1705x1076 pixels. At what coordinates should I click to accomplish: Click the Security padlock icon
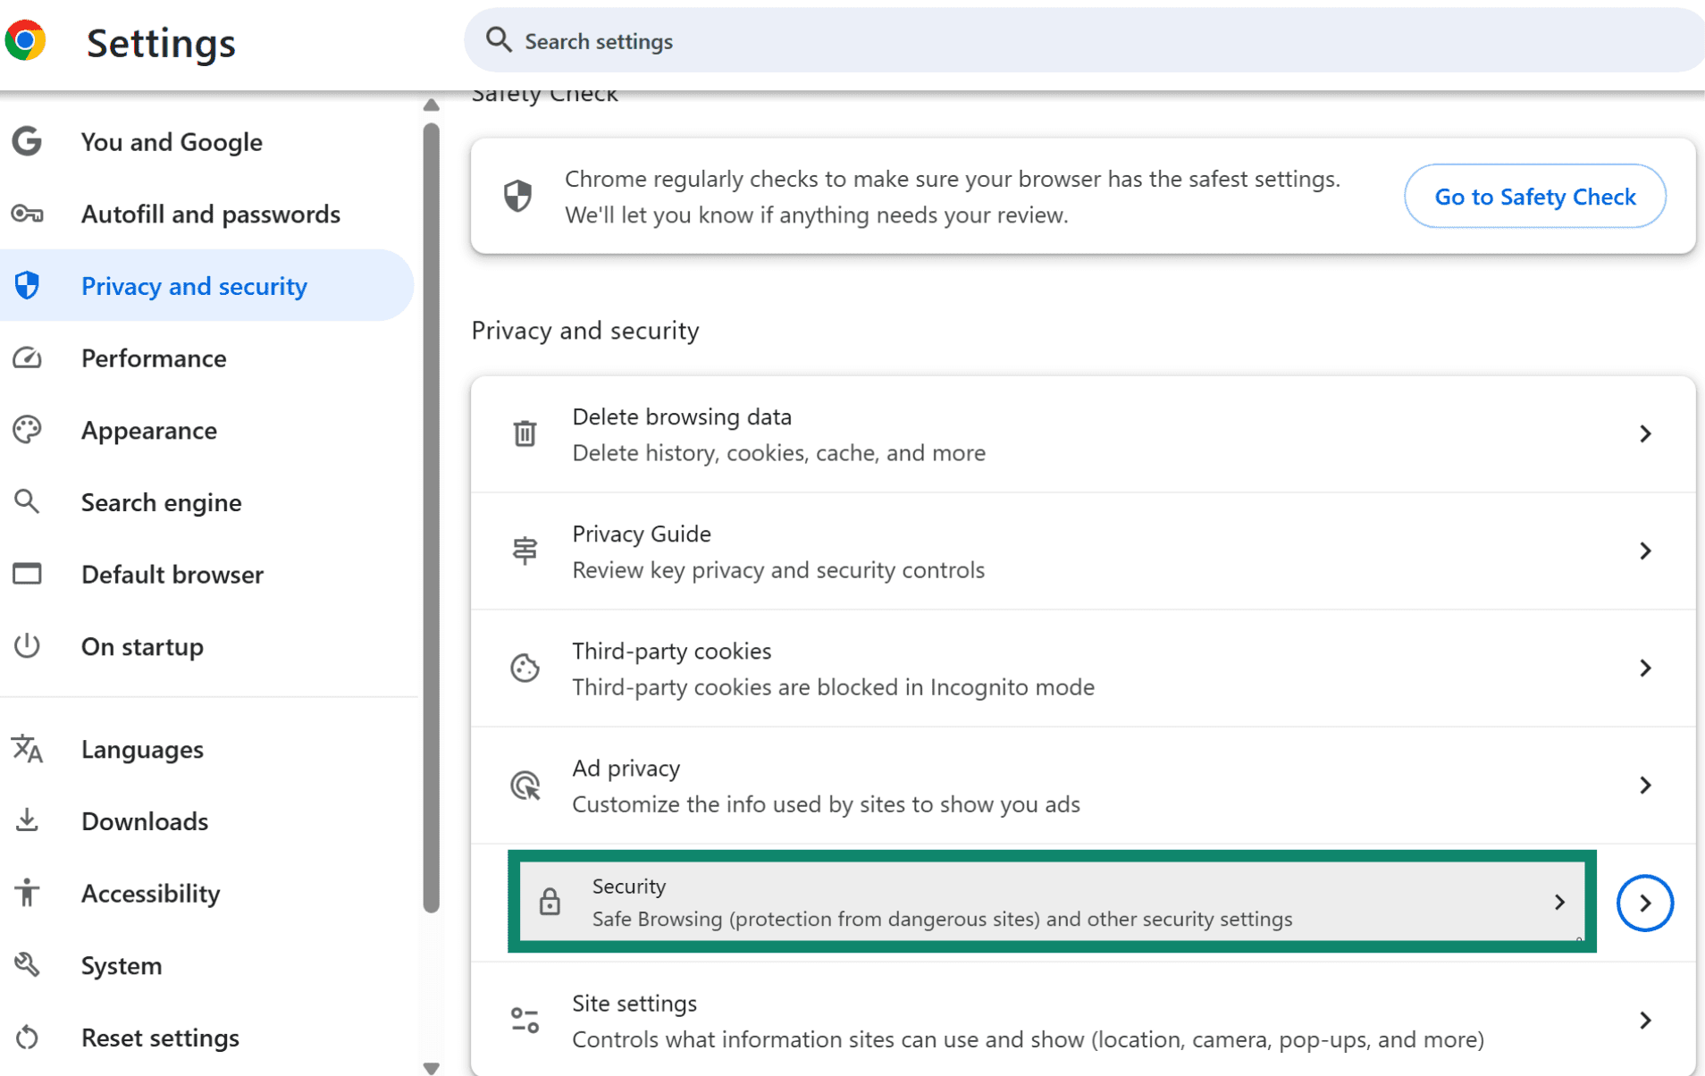tap(549, 902)
